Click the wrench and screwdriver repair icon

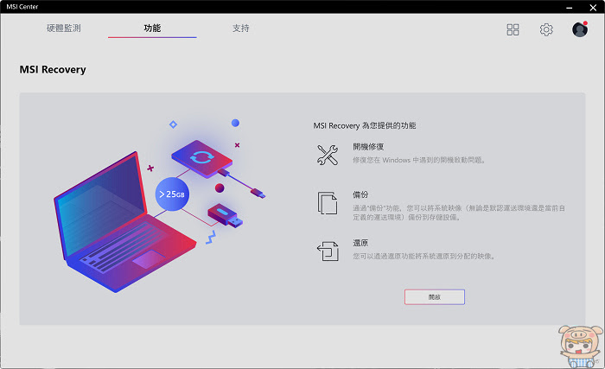[328, 155]
